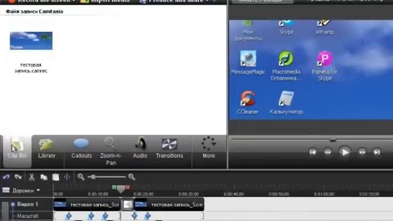Screen dimensions: 393x221
Task: Copy selection with the copy icon
Action: [44, 177]
